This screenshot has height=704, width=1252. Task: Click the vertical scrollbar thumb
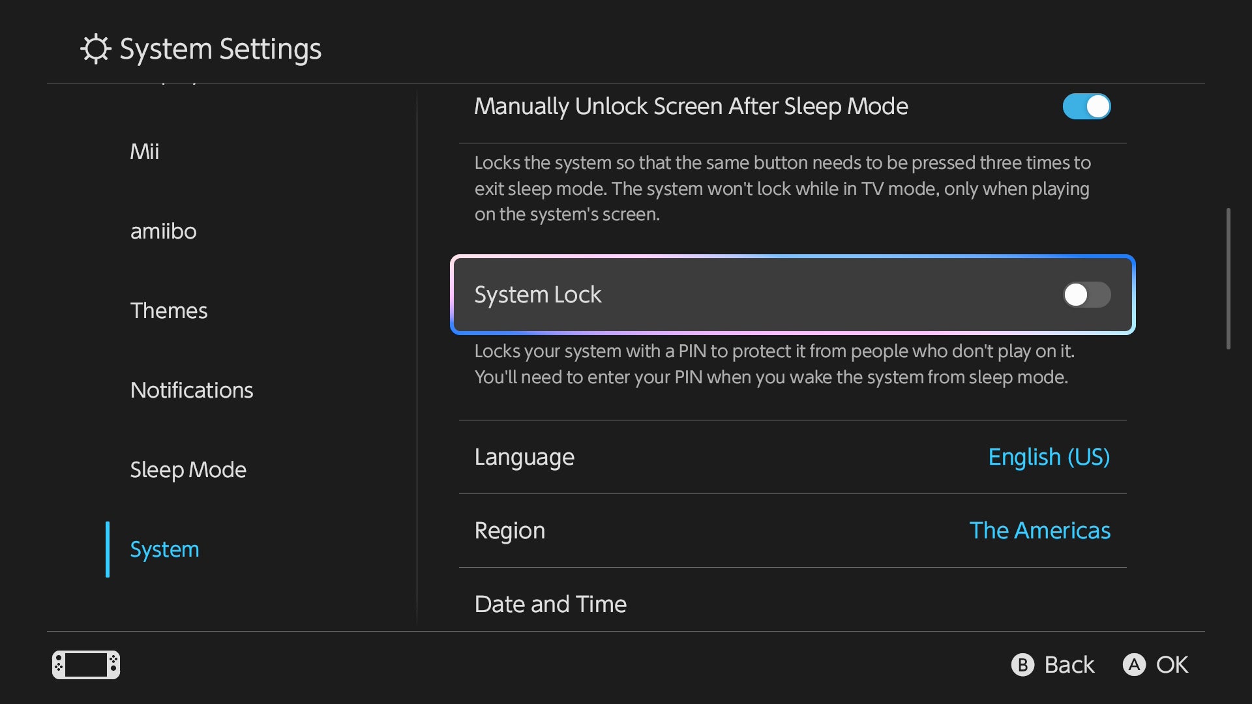click(1228, 279)
